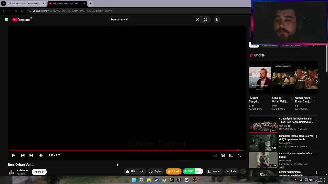Open options for the "Şiir:Ben Orhan Veli" Short
Image resolution: width=328 pixels, height=184 pixels.
[291, 99]
